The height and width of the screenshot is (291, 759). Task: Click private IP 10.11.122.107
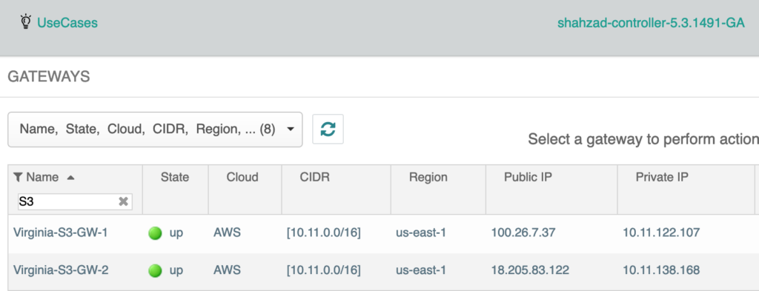[x=661, y=233]
